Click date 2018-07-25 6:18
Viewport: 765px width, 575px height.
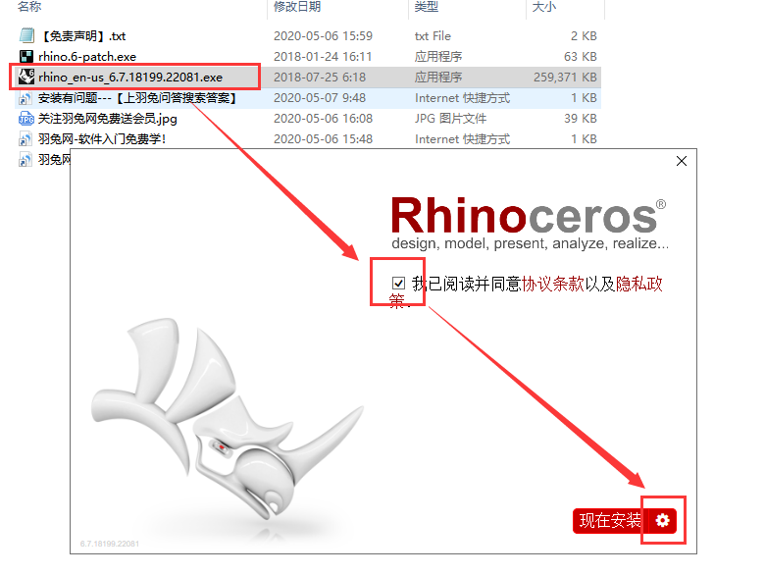click(x=320, y=78)
